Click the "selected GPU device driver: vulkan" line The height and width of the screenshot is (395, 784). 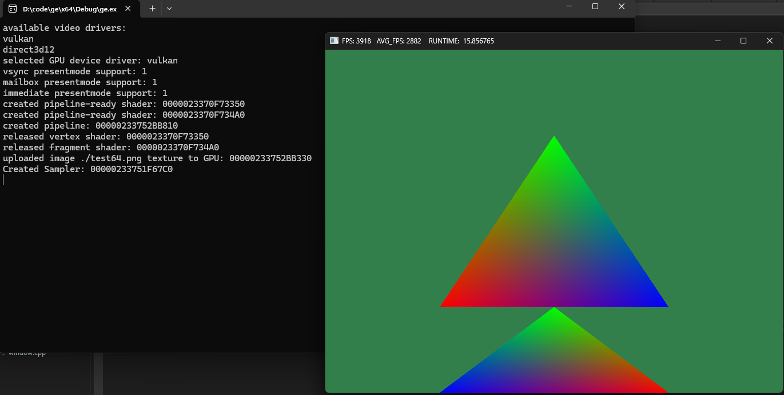point(90,61)
